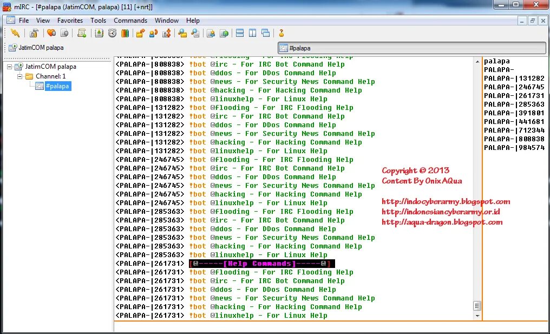
Task: Select PALAPA-|131282 in the nick list
Action: [514, 78]
